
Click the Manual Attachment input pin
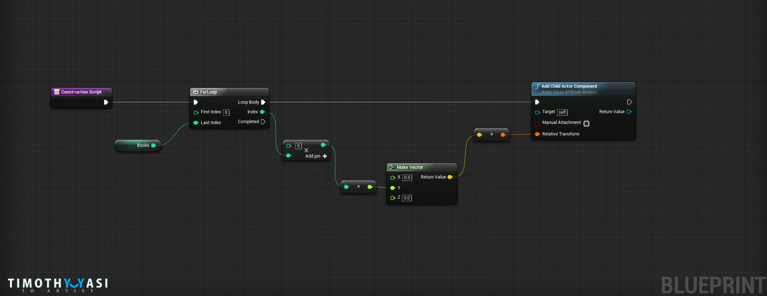click(538, 124)
